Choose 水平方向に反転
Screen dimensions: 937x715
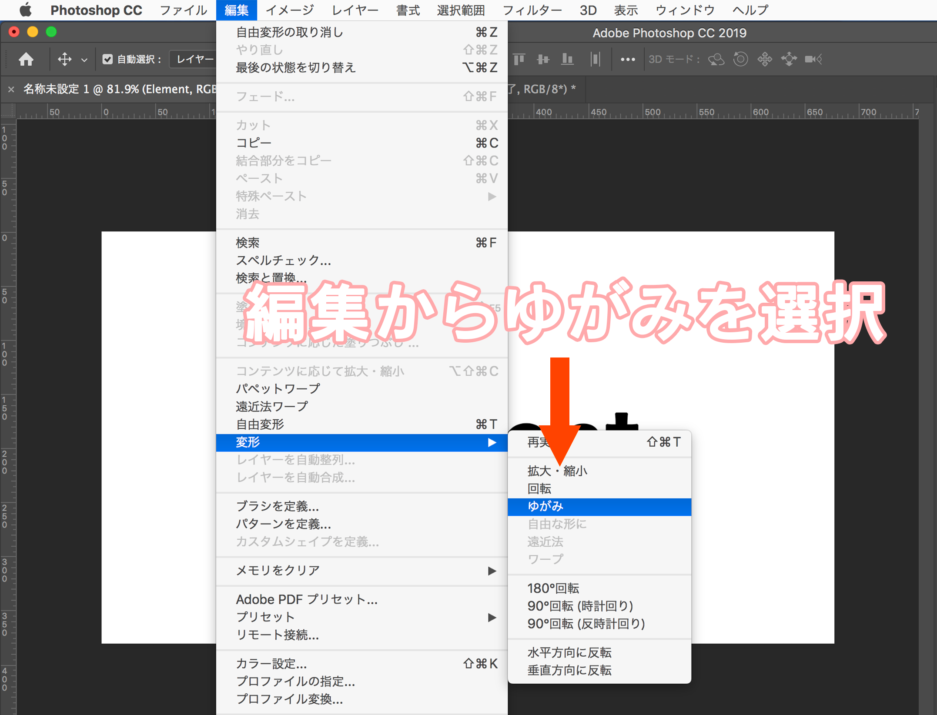599,652
